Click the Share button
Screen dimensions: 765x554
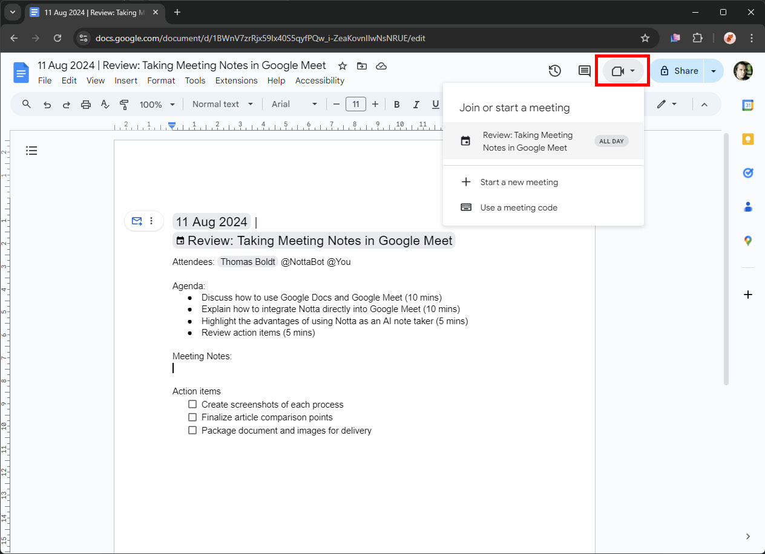pos(678,71)
